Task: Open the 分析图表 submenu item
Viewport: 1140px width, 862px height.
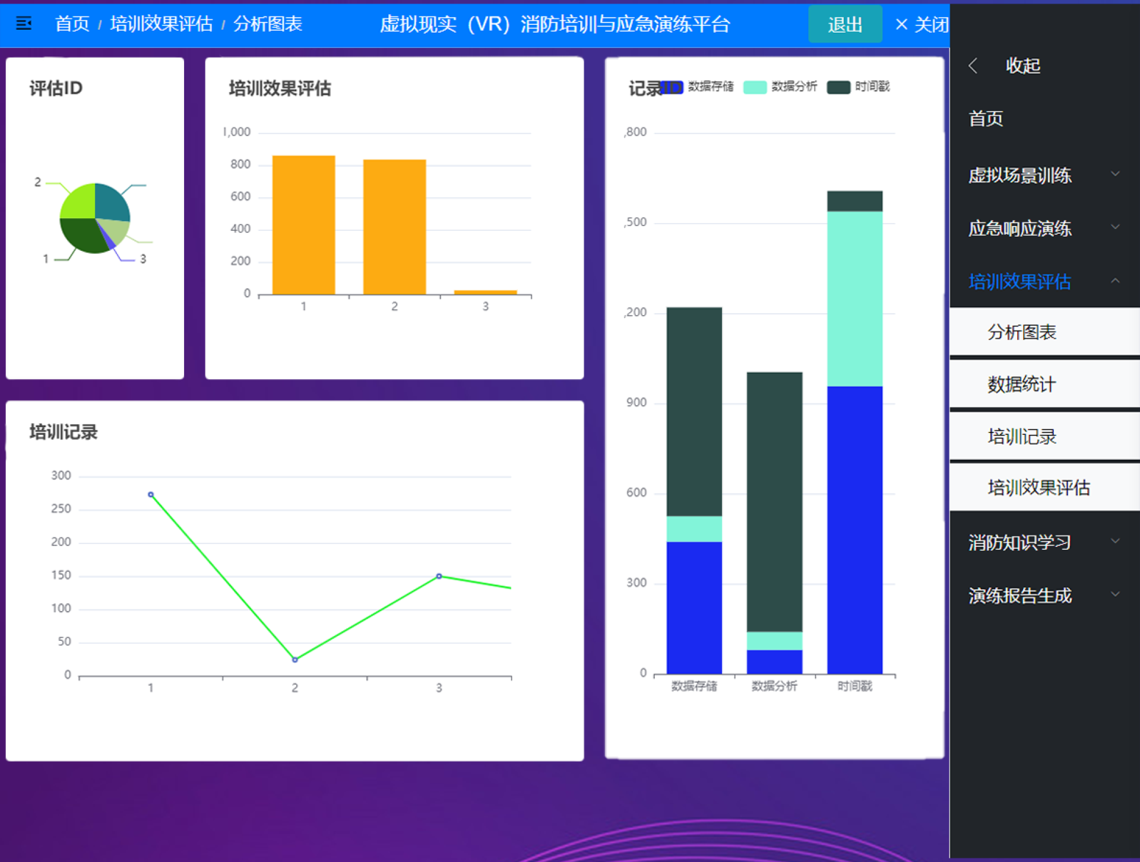Action: coord(1021,332)
